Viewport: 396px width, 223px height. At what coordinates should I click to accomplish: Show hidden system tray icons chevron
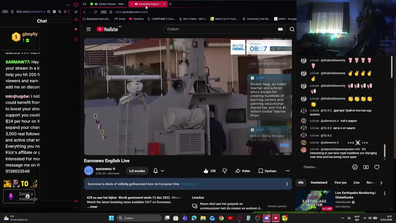tap(342, 218)
